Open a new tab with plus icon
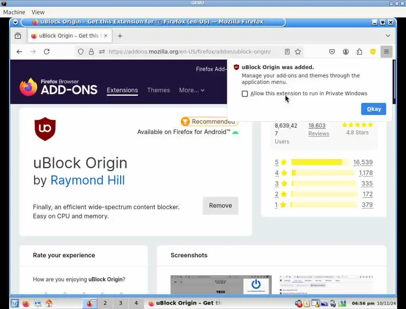Screen dimensions: 406x309 tap(120, 36)
